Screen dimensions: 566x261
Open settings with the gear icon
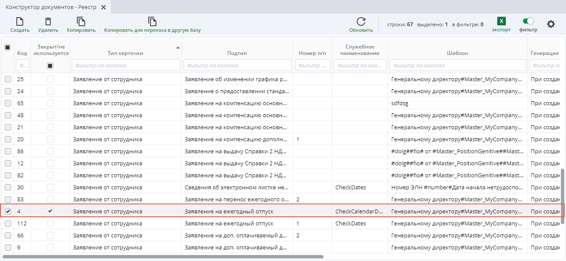551,24
